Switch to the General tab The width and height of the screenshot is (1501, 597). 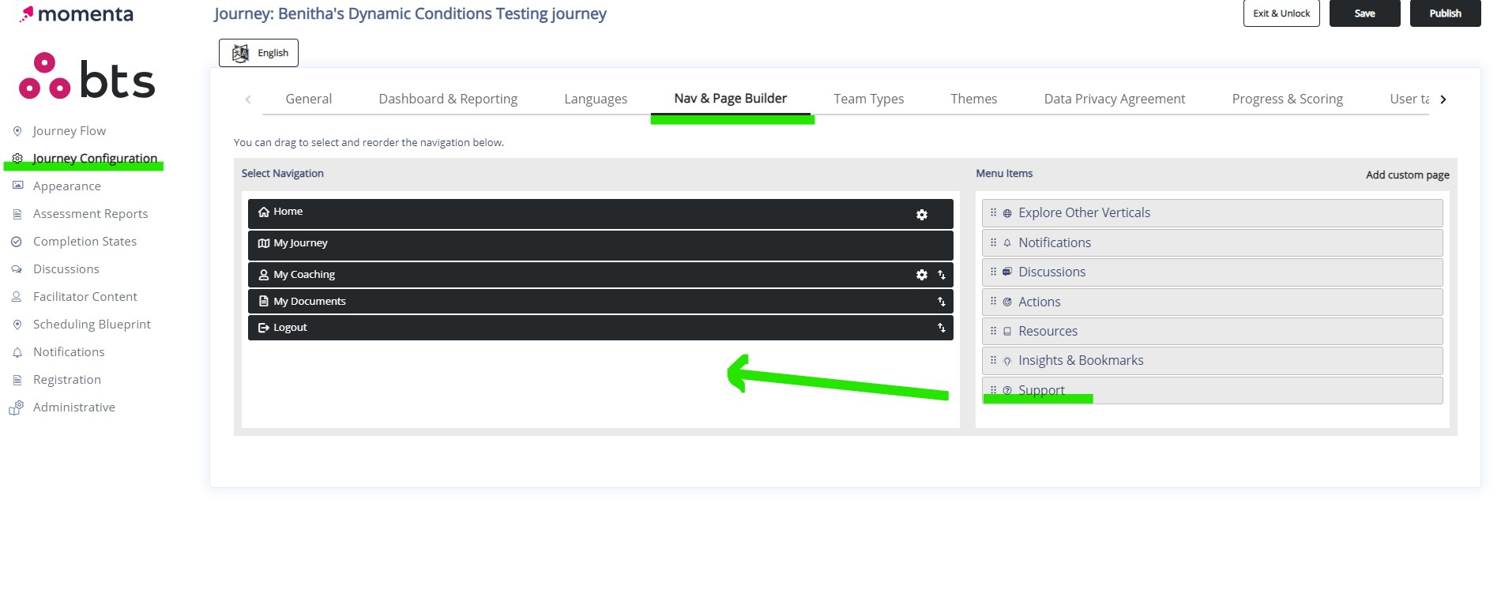click(x=309, y=99)
